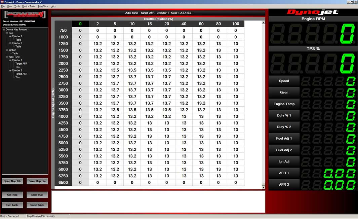Open the Device Tools menu
Image resolution: width=358 pixels, height=219 pixels.
(29, 6)
